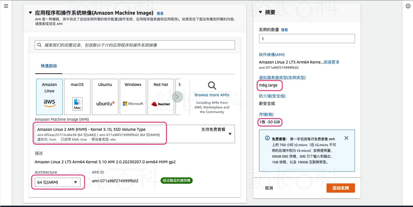Collapse the 摘要 summary panel

point(260,12)
